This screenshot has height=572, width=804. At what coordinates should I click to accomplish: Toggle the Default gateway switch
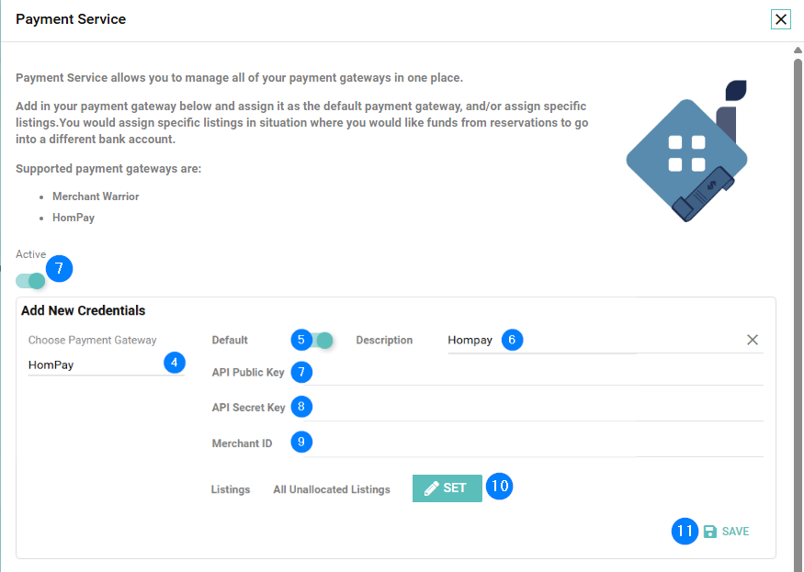pyautogui.click(x=322, y=340)
